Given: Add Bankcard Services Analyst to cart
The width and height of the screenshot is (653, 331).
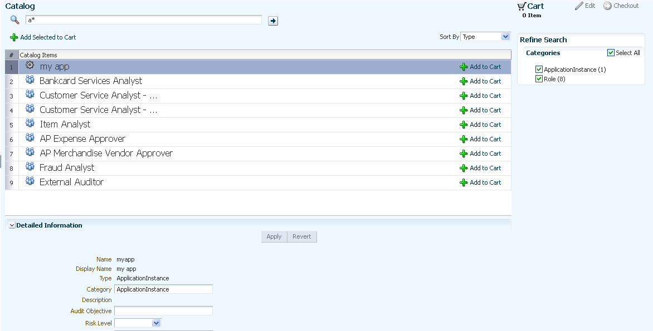Looking at the screenshot, I should click(480, 81).
